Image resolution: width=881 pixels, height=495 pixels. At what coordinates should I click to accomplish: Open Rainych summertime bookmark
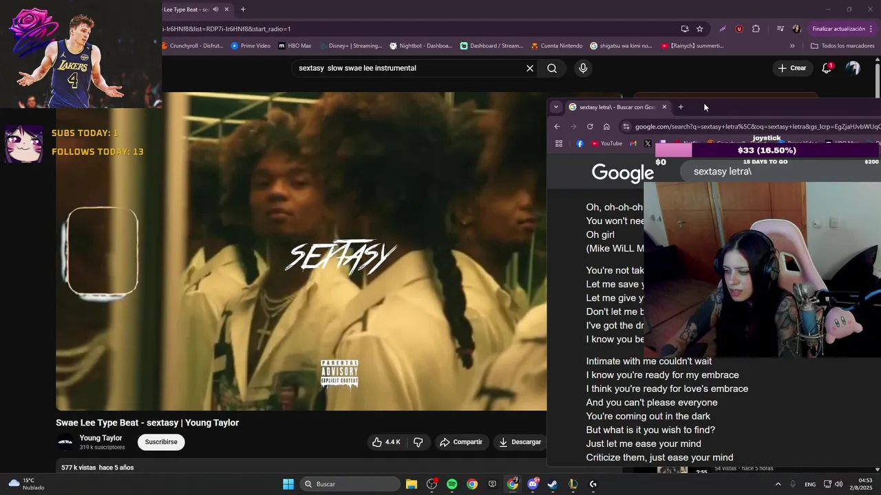click(692, 46)
